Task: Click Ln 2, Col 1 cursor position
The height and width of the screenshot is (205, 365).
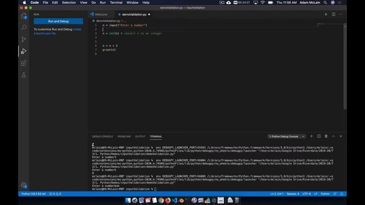Action: (277, 194)
